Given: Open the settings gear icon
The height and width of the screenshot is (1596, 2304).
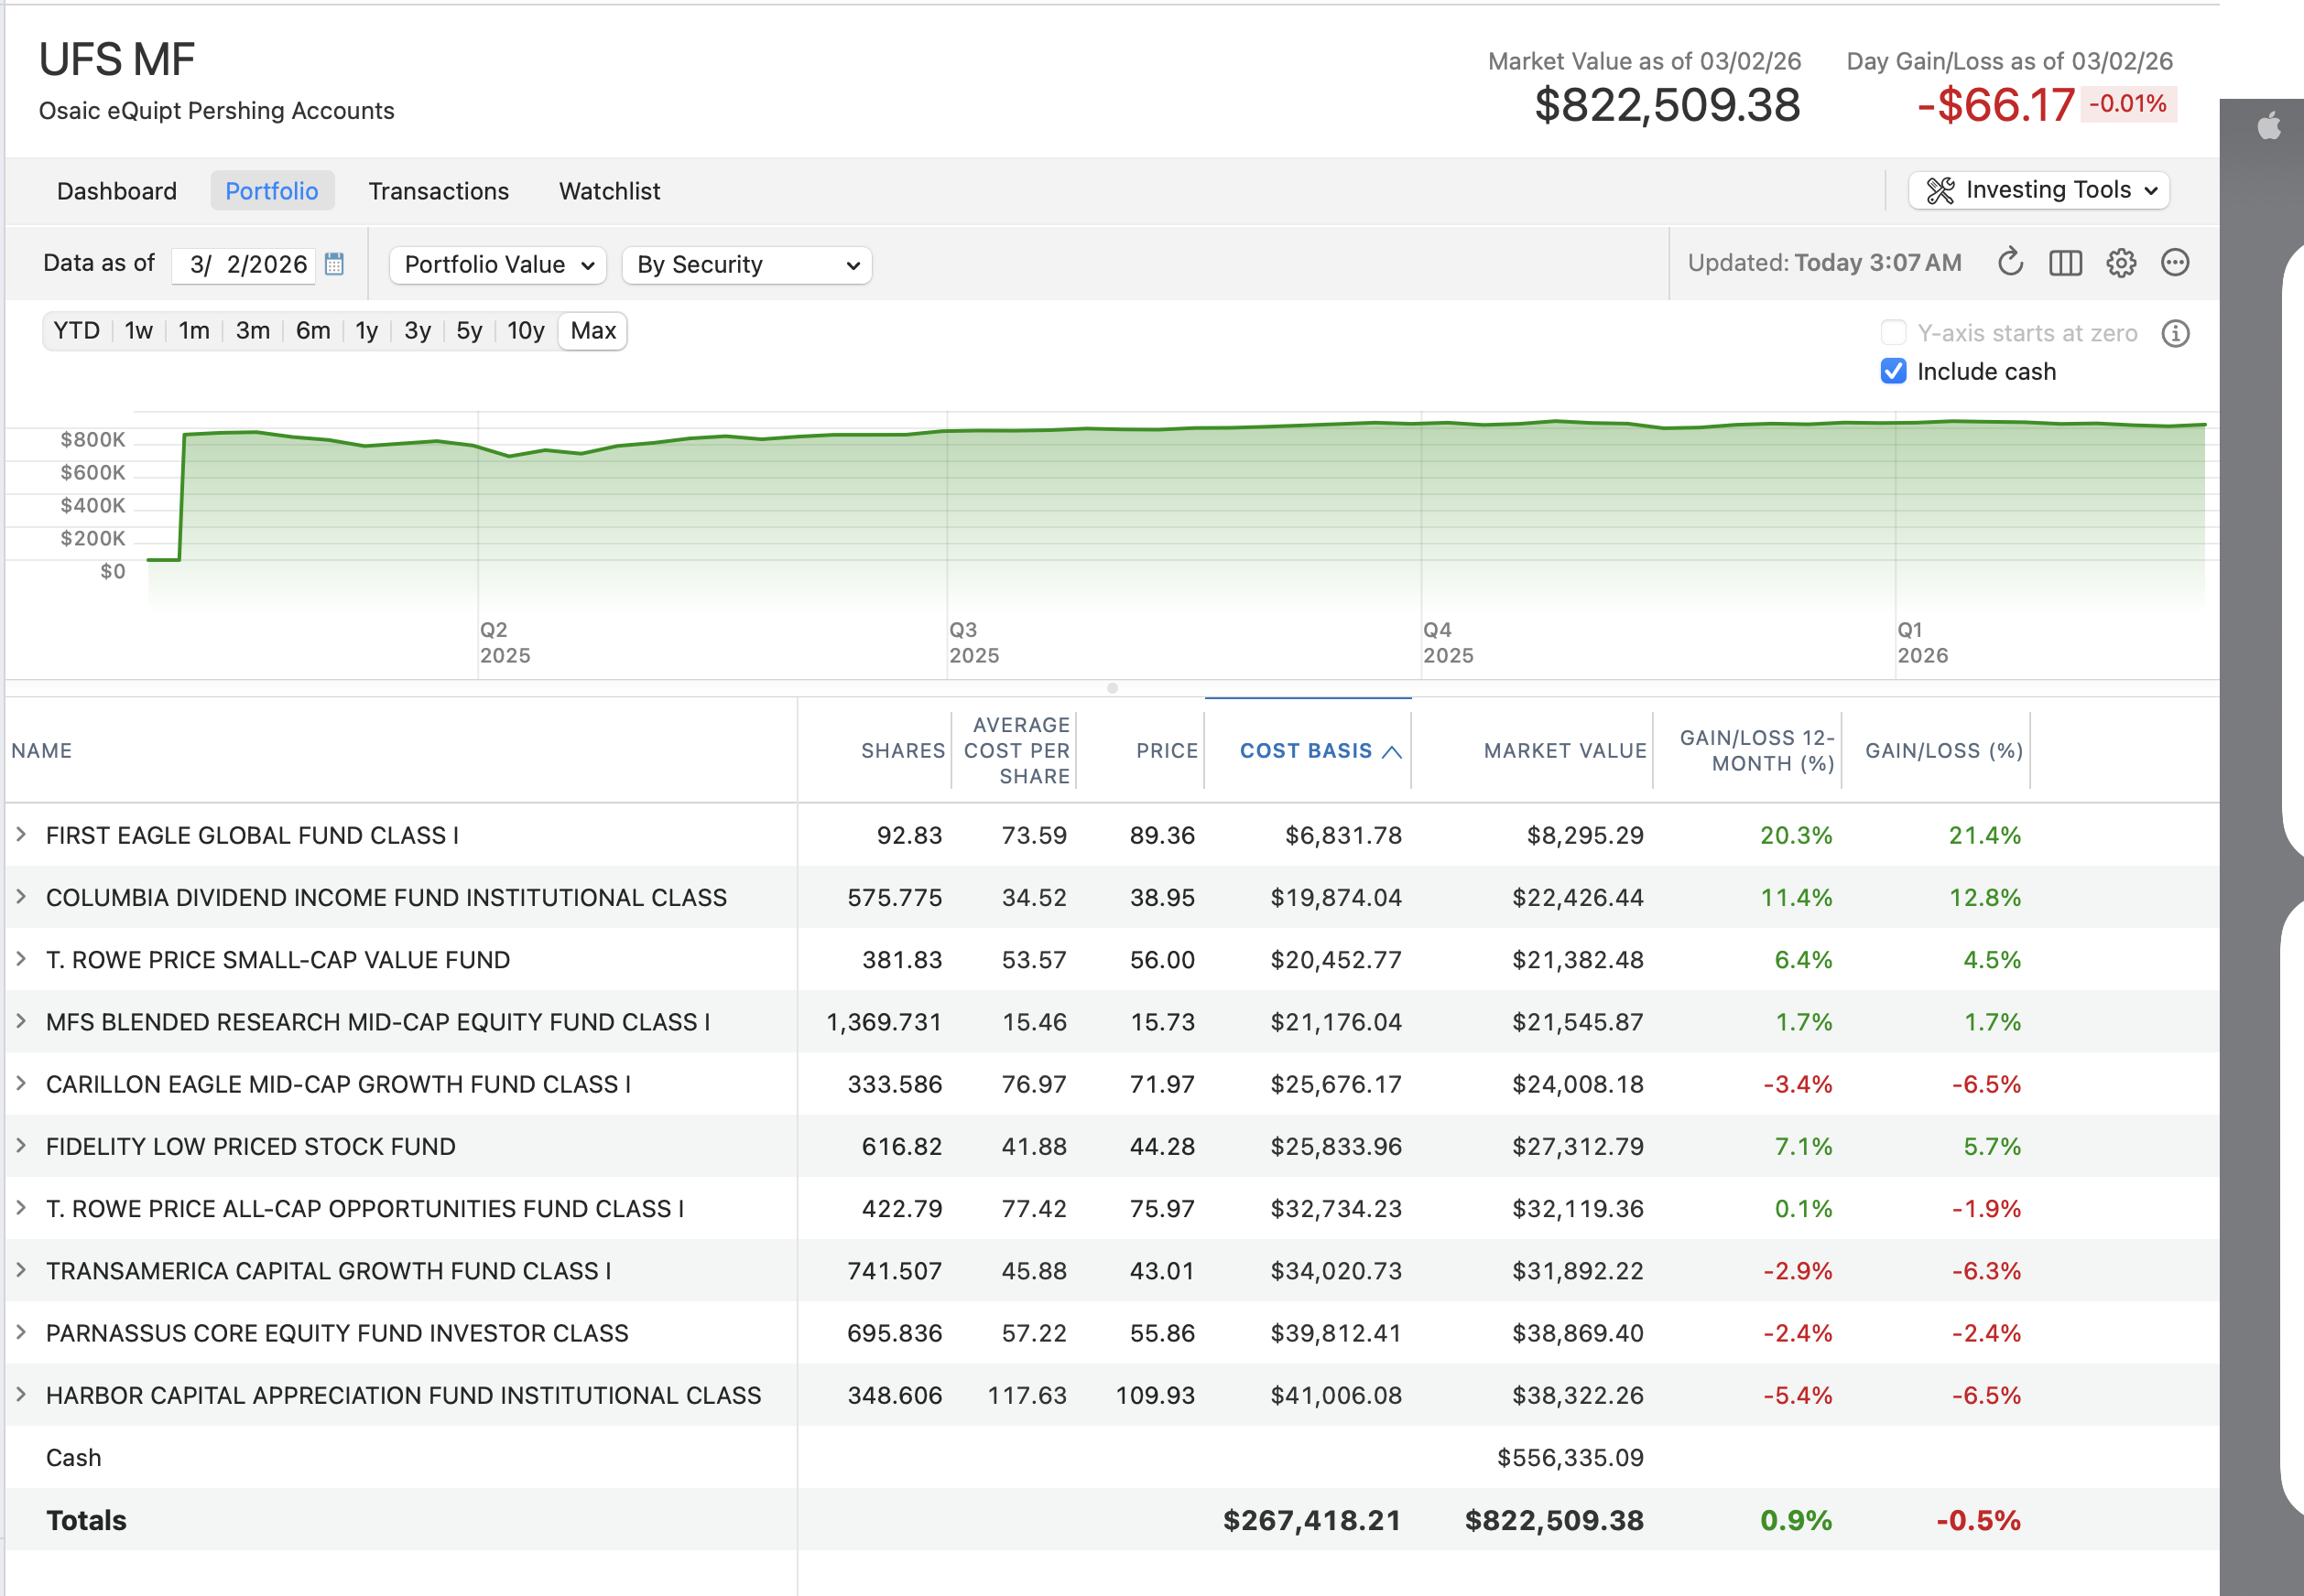Looking at the screenshot, I should click(2120, 263).
